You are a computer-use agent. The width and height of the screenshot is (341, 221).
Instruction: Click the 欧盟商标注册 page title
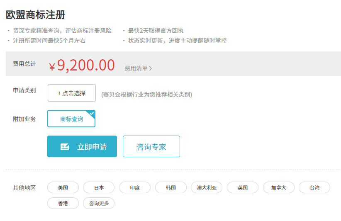pyautogui.click(x=35, y=15)
